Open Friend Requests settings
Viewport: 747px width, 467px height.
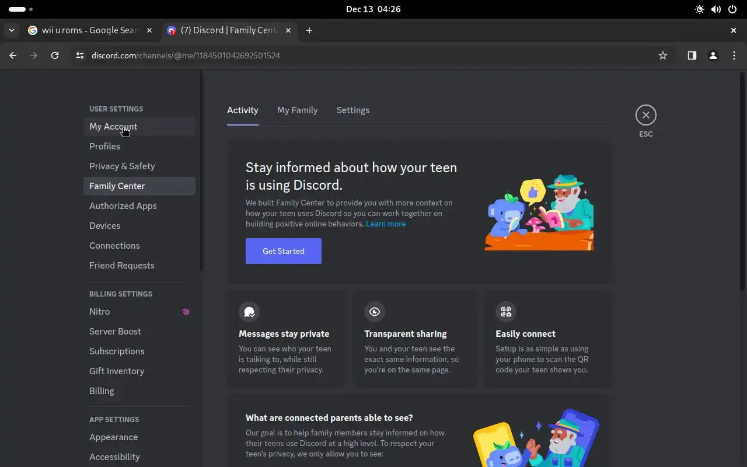click(x=139, y=266)
